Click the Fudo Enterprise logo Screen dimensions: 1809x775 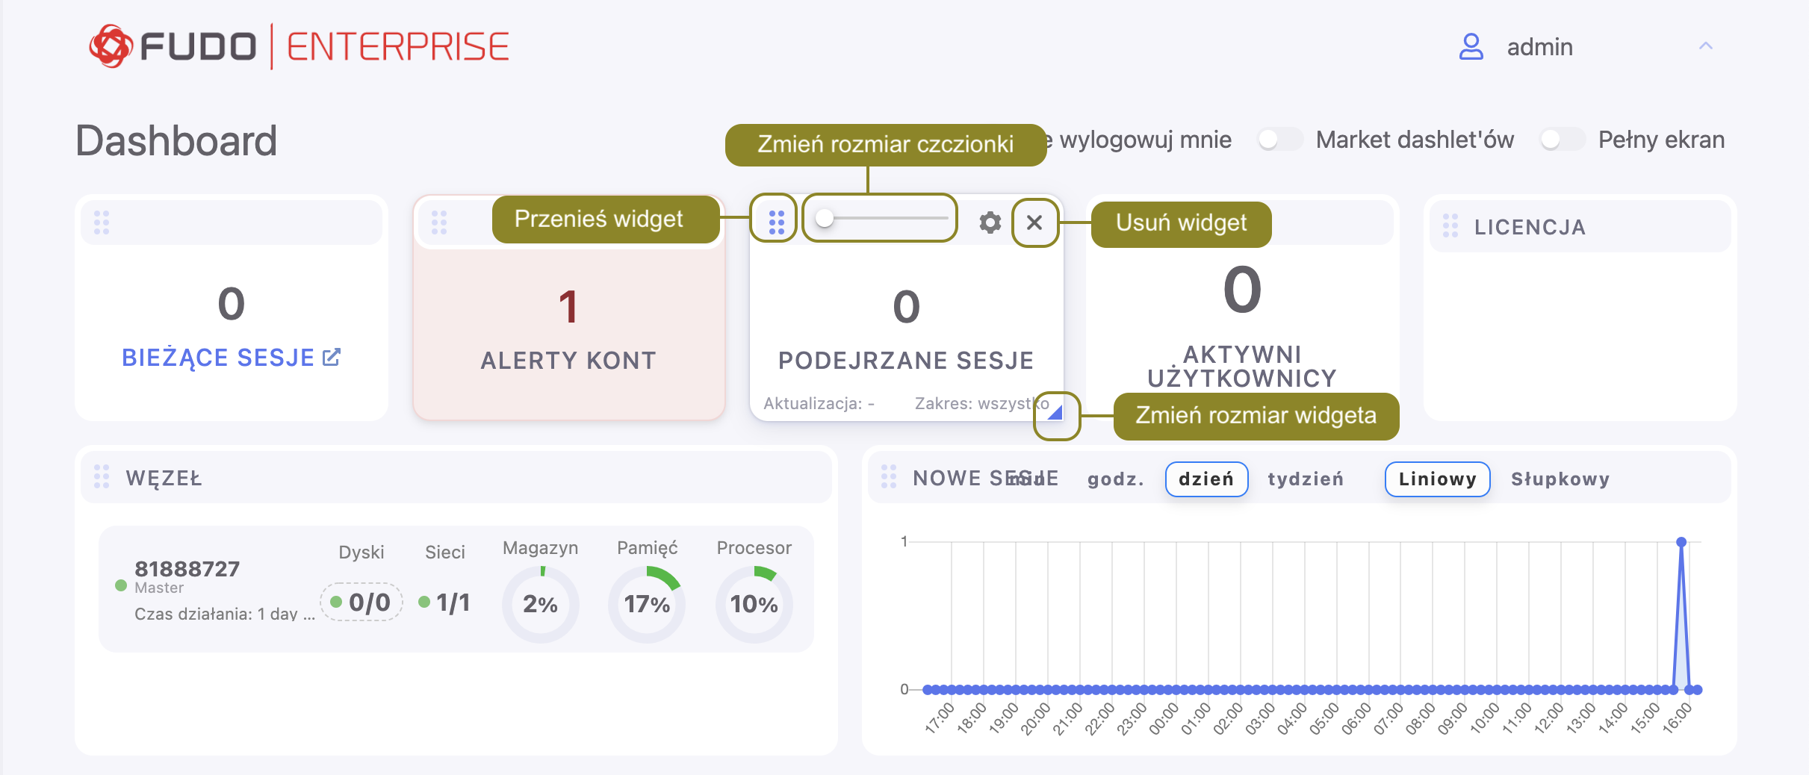(x=299, y=46)
